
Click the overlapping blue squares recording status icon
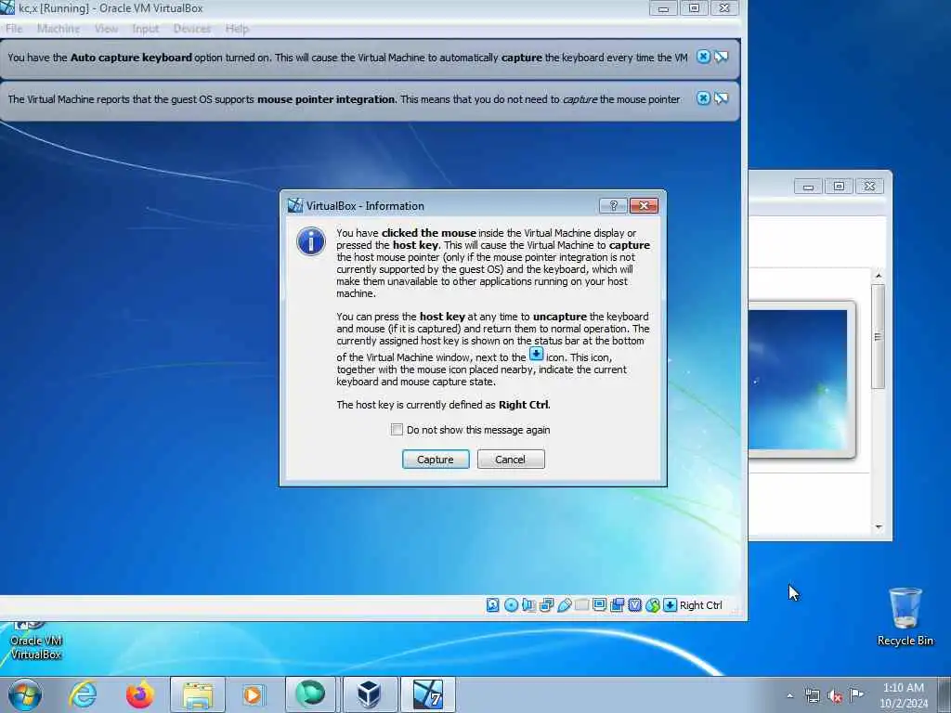(x=617, y=605)
